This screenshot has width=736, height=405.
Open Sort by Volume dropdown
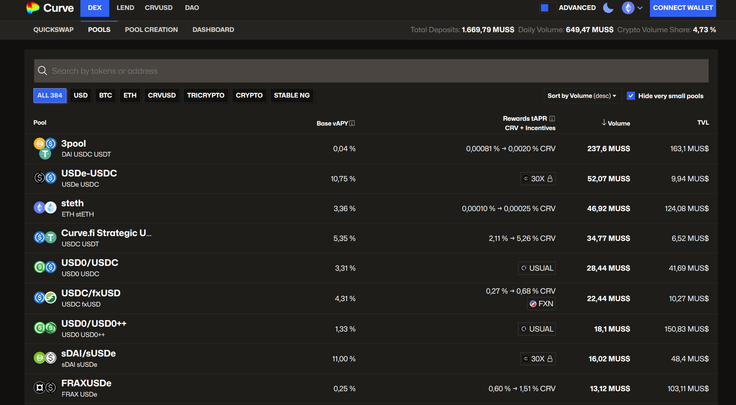(x=582, y=96)
